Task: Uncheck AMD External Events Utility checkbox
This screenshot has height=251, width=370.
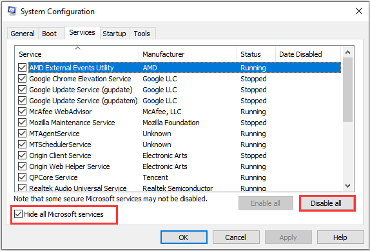Action: click(x=22, y=68)
